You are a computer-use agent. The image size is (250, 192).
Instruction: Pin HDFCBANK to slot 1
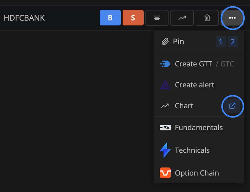221,42
